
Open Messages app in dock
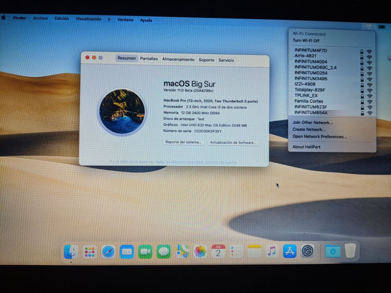tap(163, 252)
